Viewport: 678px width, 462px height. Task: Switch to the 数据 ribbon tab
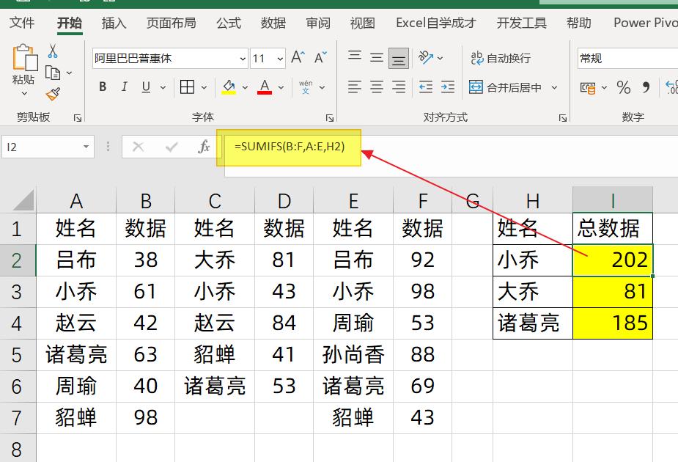(x=272, y=23)
